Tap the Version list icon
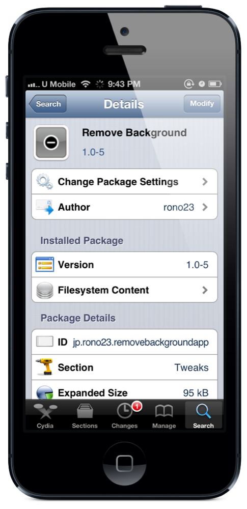Viewport: 247px width, 509px height. (44, 265)
